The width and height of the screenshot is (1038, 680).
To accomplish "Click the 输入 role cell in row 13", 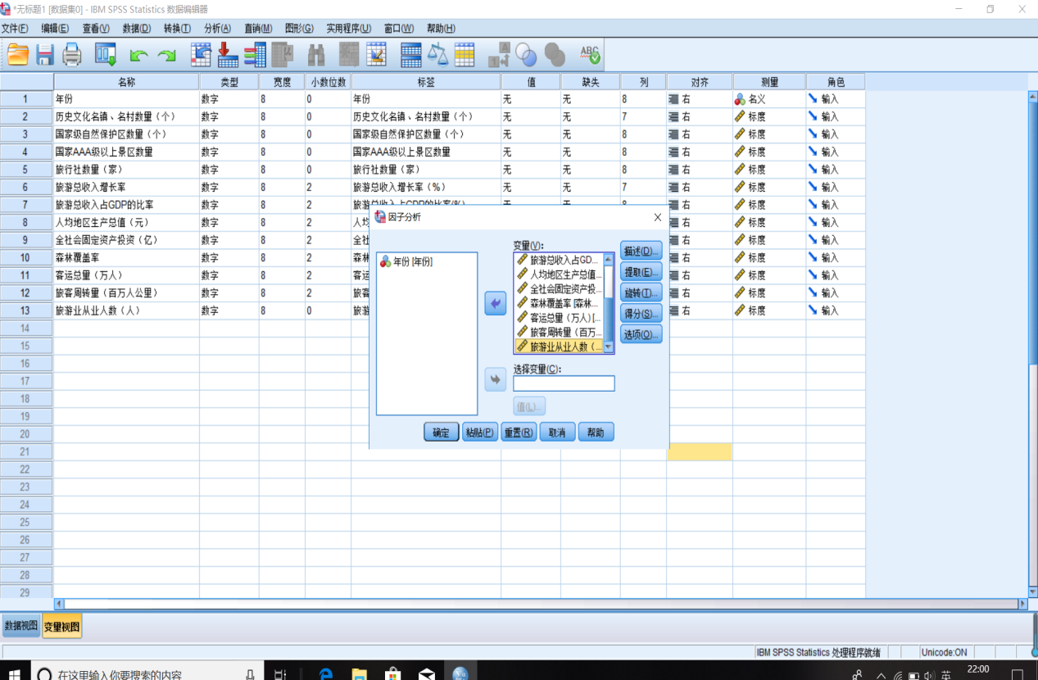I will [x=836, y=311].
